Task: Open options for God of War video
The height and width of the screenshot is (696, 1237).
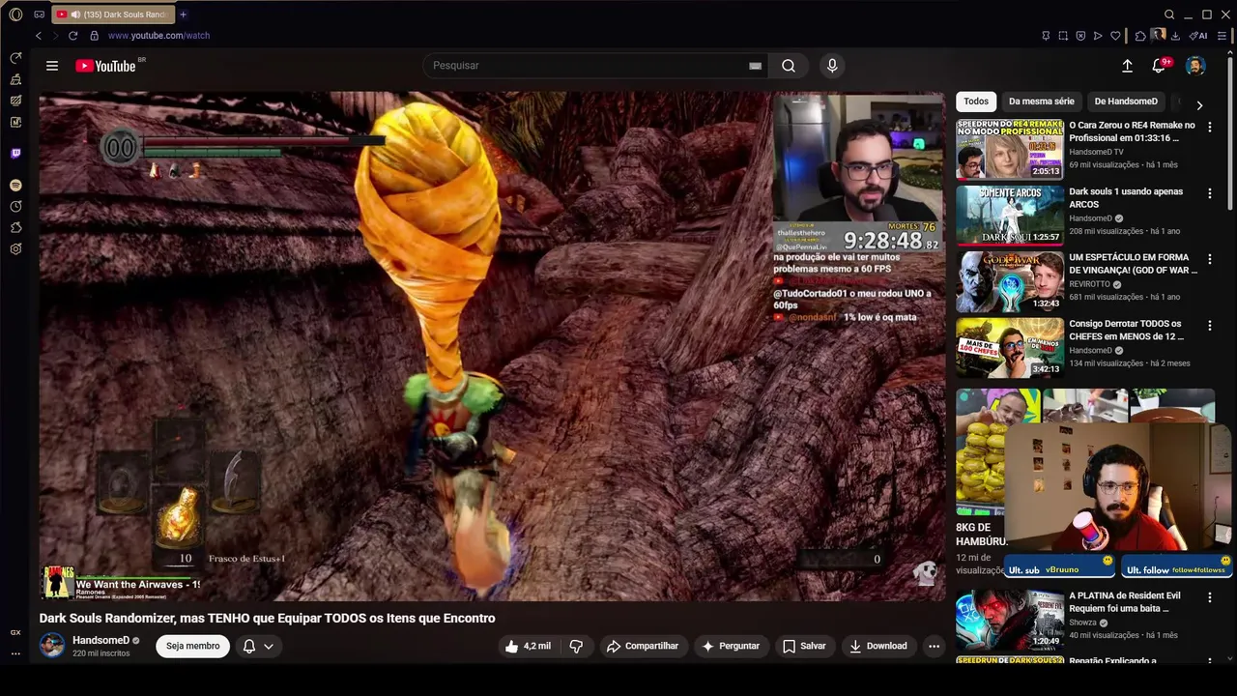Action: pos(1209,259)
